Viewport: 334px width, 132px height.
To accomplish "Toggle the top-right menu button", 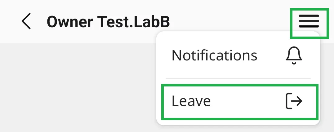I will pos(309,23).
